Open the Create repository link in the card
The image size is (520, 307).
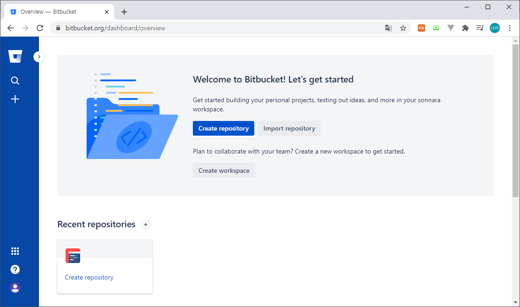tap(89, 277)
